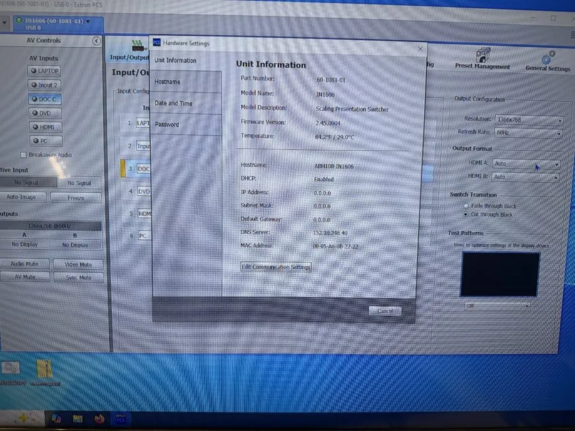Click PCS icon in Hardware Settings title

tap(157, 43)
